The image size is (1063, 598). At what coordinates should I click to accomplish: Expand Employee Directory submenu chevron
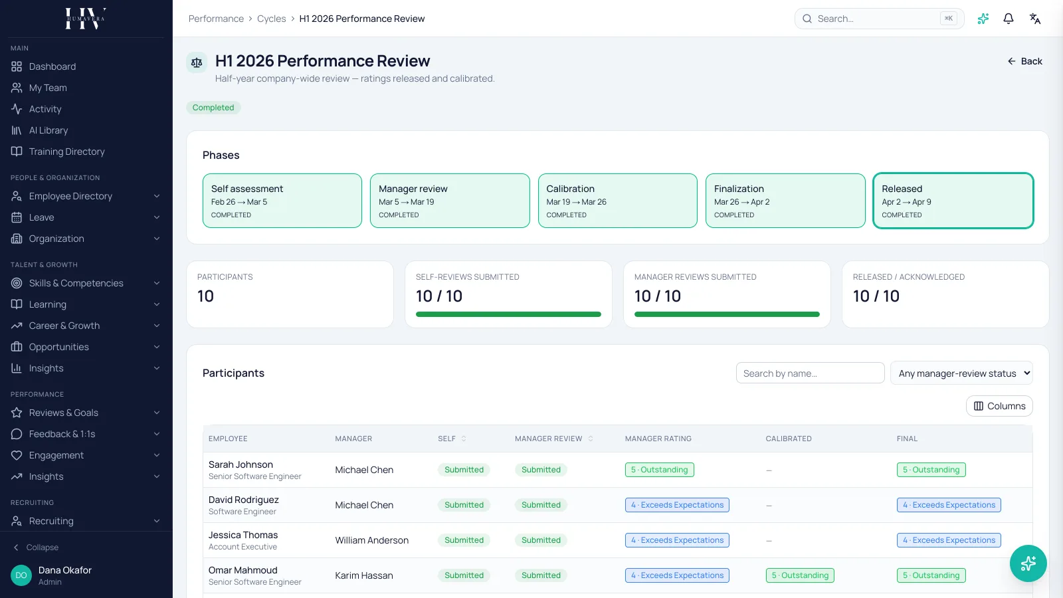157,196
